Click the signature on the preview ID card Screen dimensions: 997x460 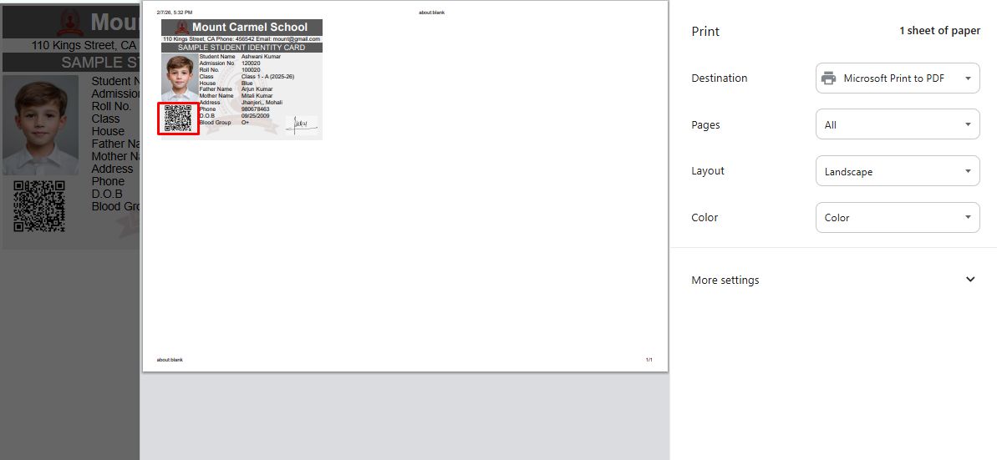tap(302, 125)
